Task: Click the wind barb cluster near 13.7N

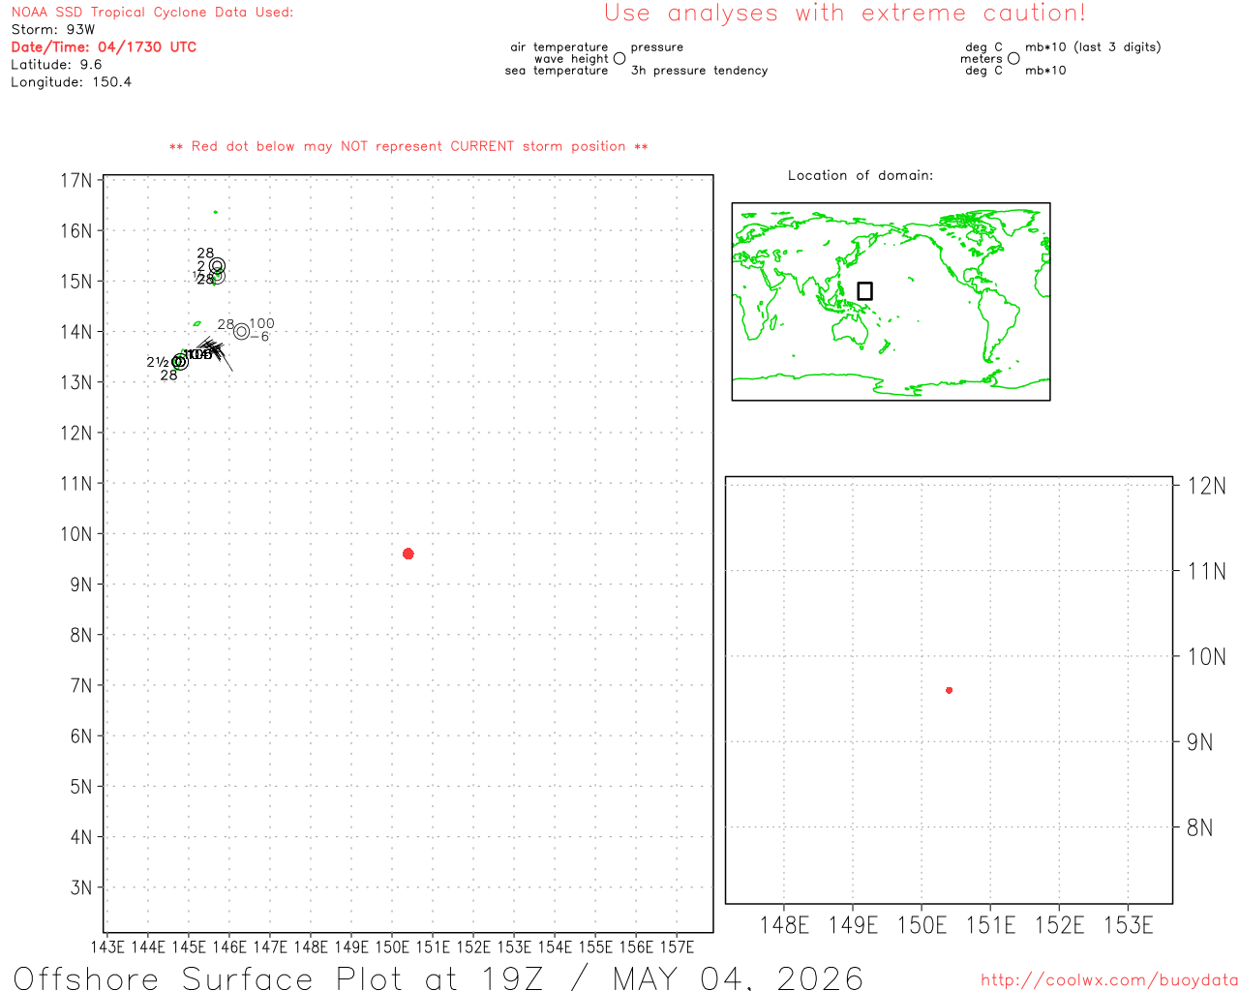Action: pos(213,352)
